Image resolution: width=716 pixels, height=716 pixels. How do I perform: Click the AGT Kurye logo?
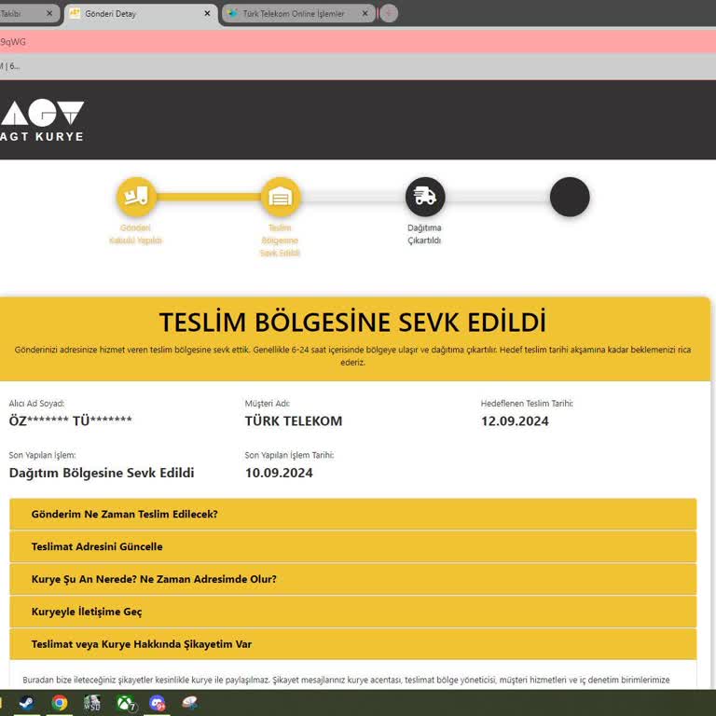click(x=42, y=120)
